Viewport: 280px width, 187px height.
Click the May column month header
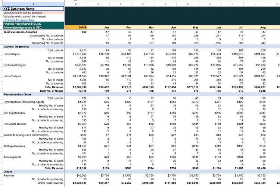(x=196, y=28)
